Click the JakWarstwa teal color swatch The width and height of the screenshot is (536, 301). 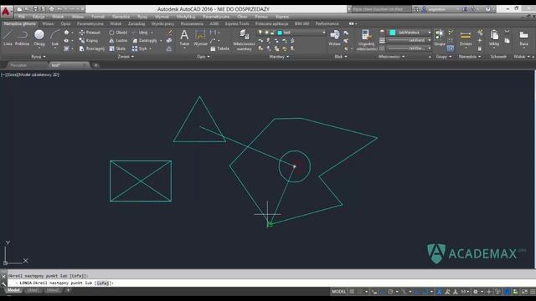click(393, 32)
